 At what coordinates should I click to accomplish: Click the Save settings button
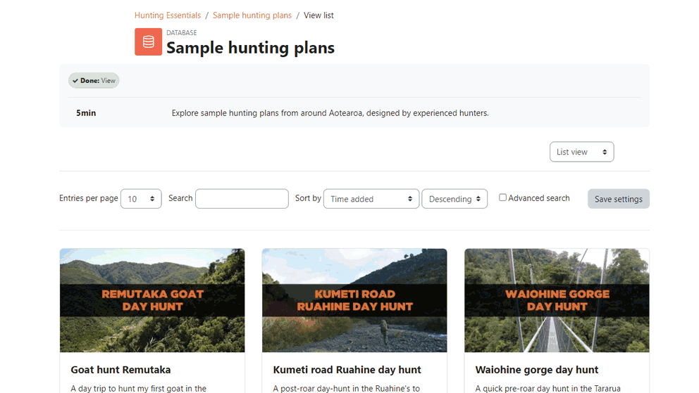point(619,199)
